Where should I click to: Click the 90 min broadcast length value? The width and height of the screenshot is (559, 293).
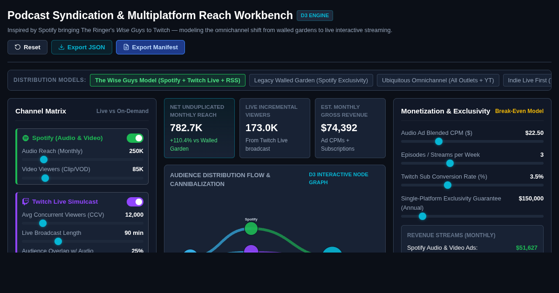[x=134, y=233]
